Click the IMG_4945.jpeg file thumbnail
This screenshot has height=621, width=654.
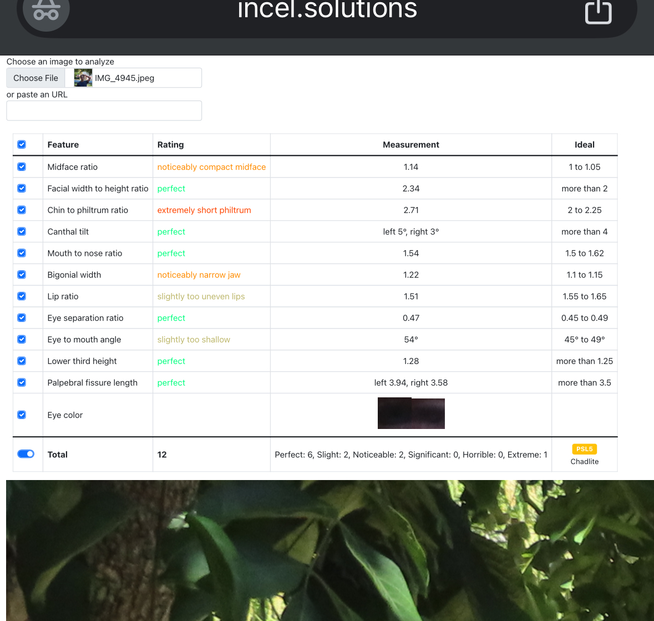(83, 78)
